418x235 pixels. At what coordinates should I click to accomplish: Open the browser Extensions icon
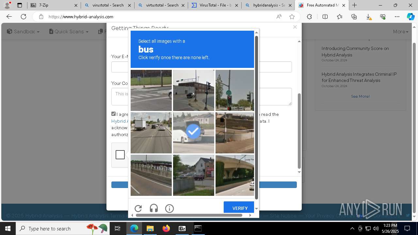coord(309,17)
